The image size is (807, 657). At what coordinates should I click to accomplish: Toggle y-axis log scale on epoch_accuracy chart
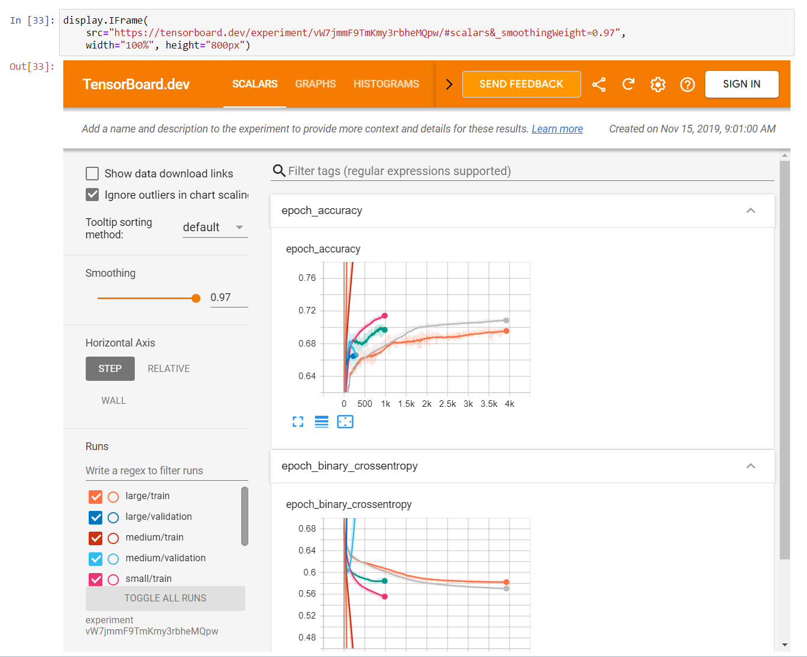[322, 422]
